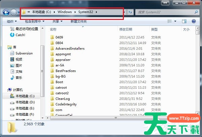Select the Boot folder
Image resolution: width=202 pixels, height=137 pixels.
coord(57,82)
